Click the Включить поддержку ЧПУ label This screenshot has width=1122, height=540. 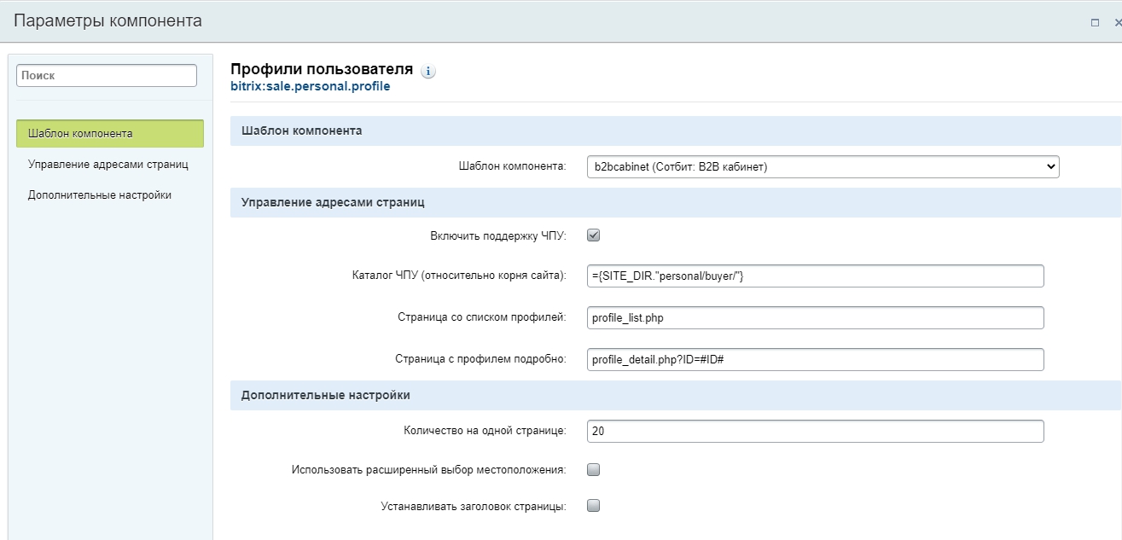pyautogui.click(x=498, y=235)
